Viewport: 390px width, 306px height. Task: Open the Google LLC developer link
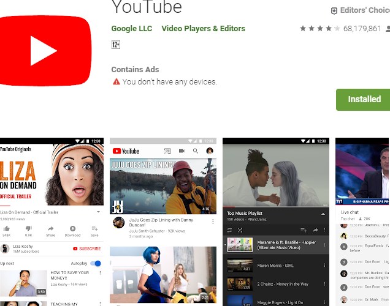tap(132, 29)
